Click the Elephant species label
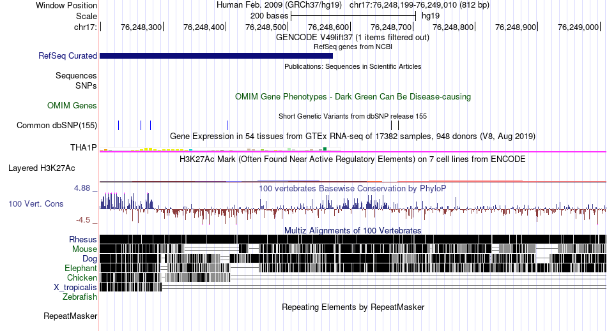 pos(81,268)
